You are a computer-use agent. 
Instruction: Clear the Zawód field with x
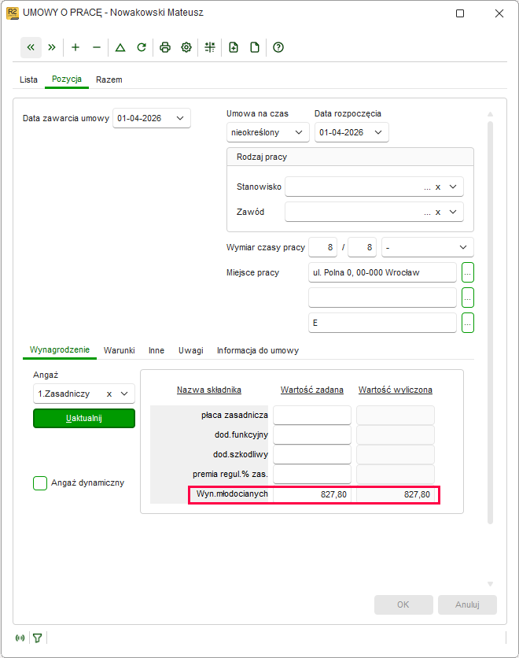pyautogui.click(x=438, y=213)
